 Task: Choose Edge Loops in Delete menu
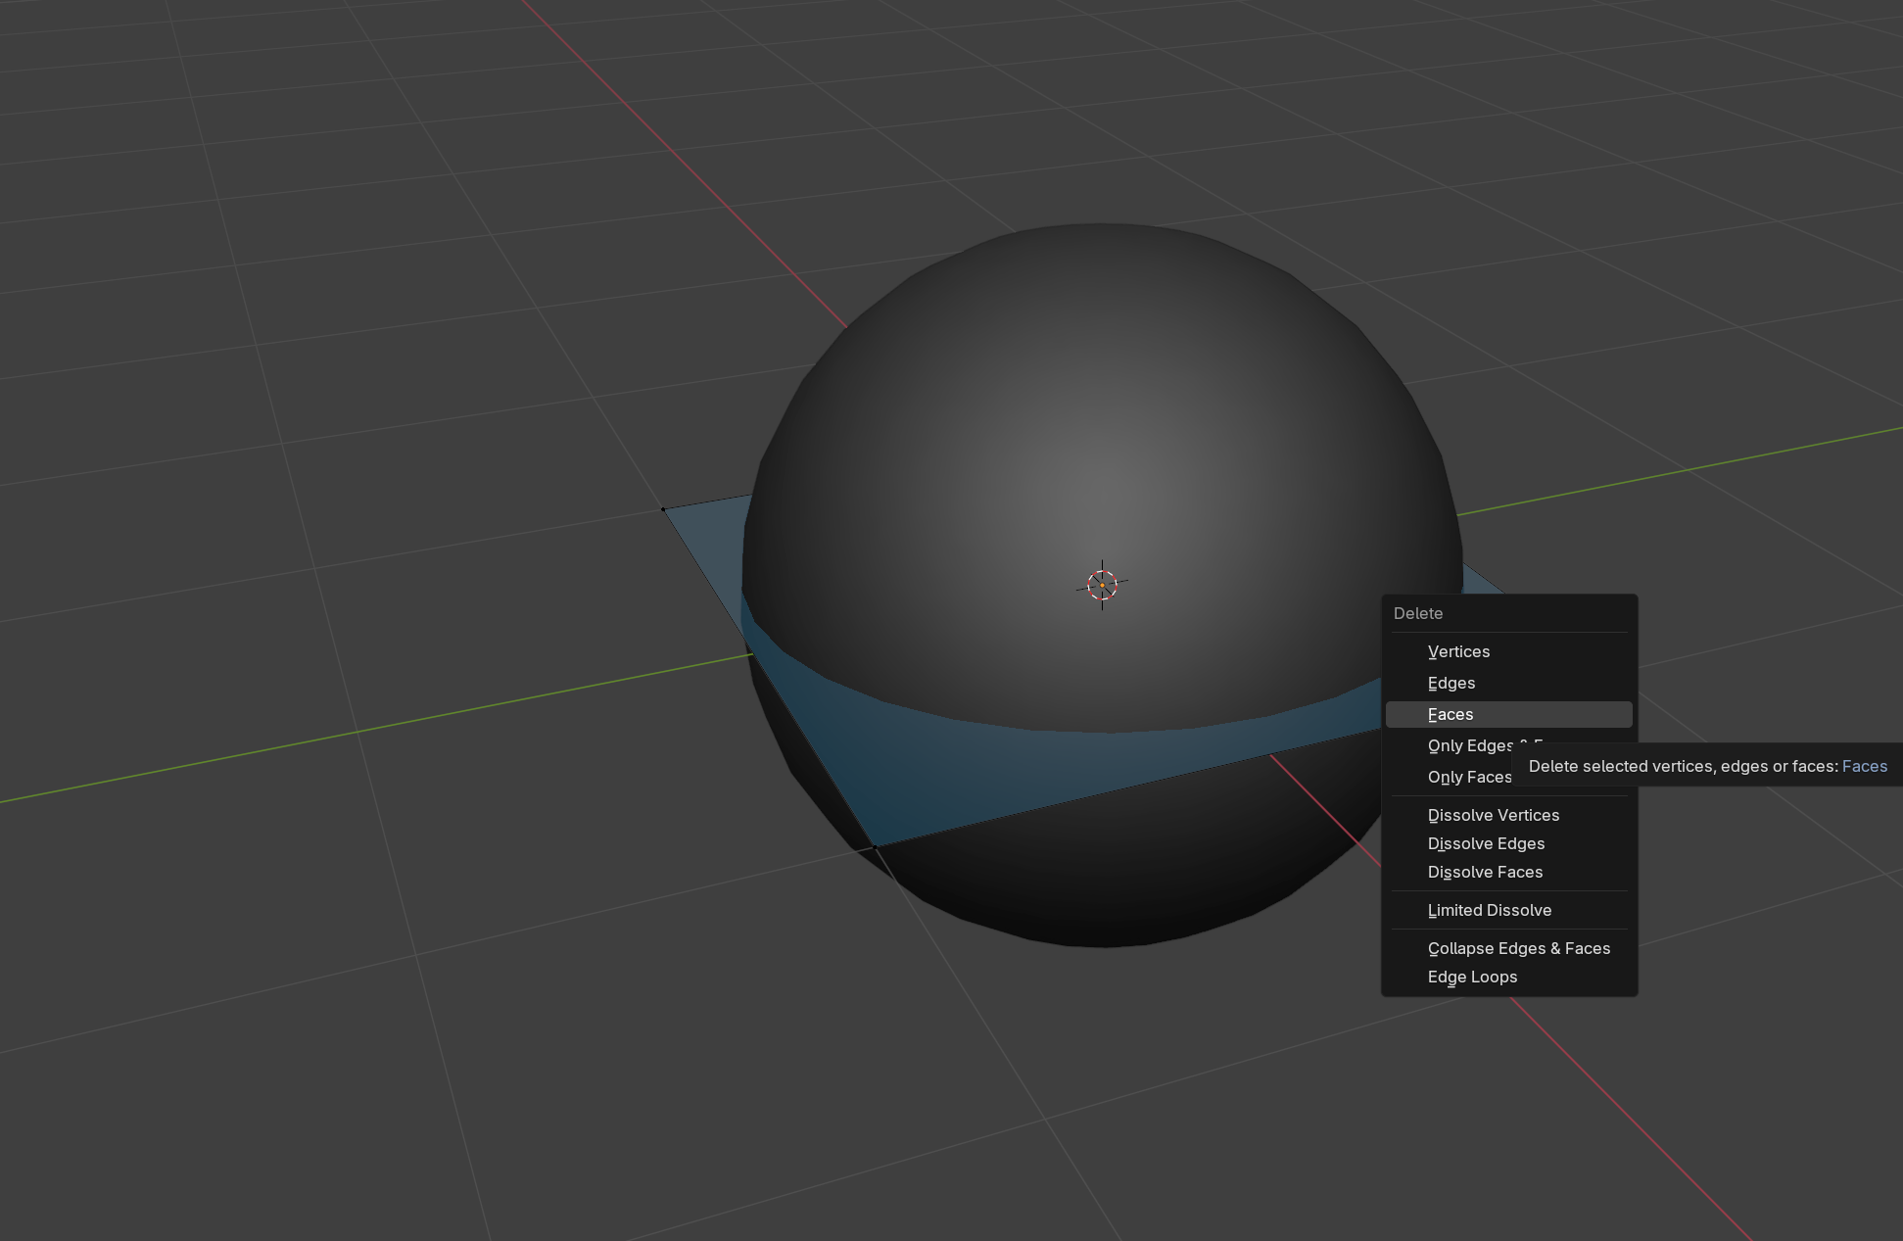coord(1472,978)
